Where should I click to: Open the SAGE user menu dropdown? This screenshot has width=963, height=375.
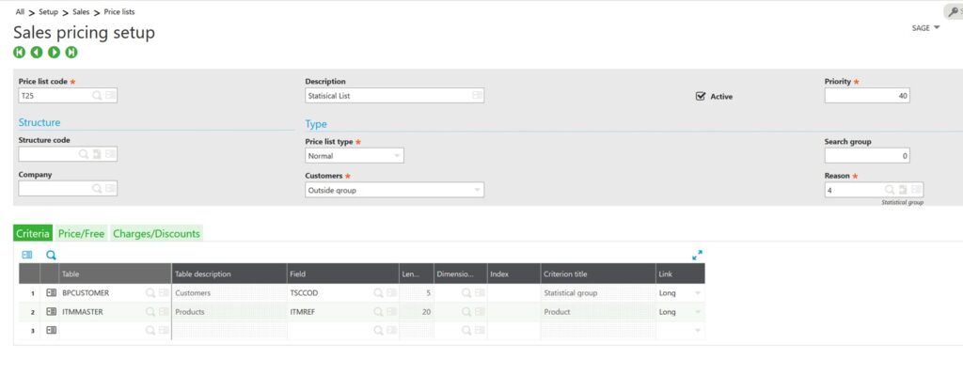pyautogui.click(x=926, y=27)
